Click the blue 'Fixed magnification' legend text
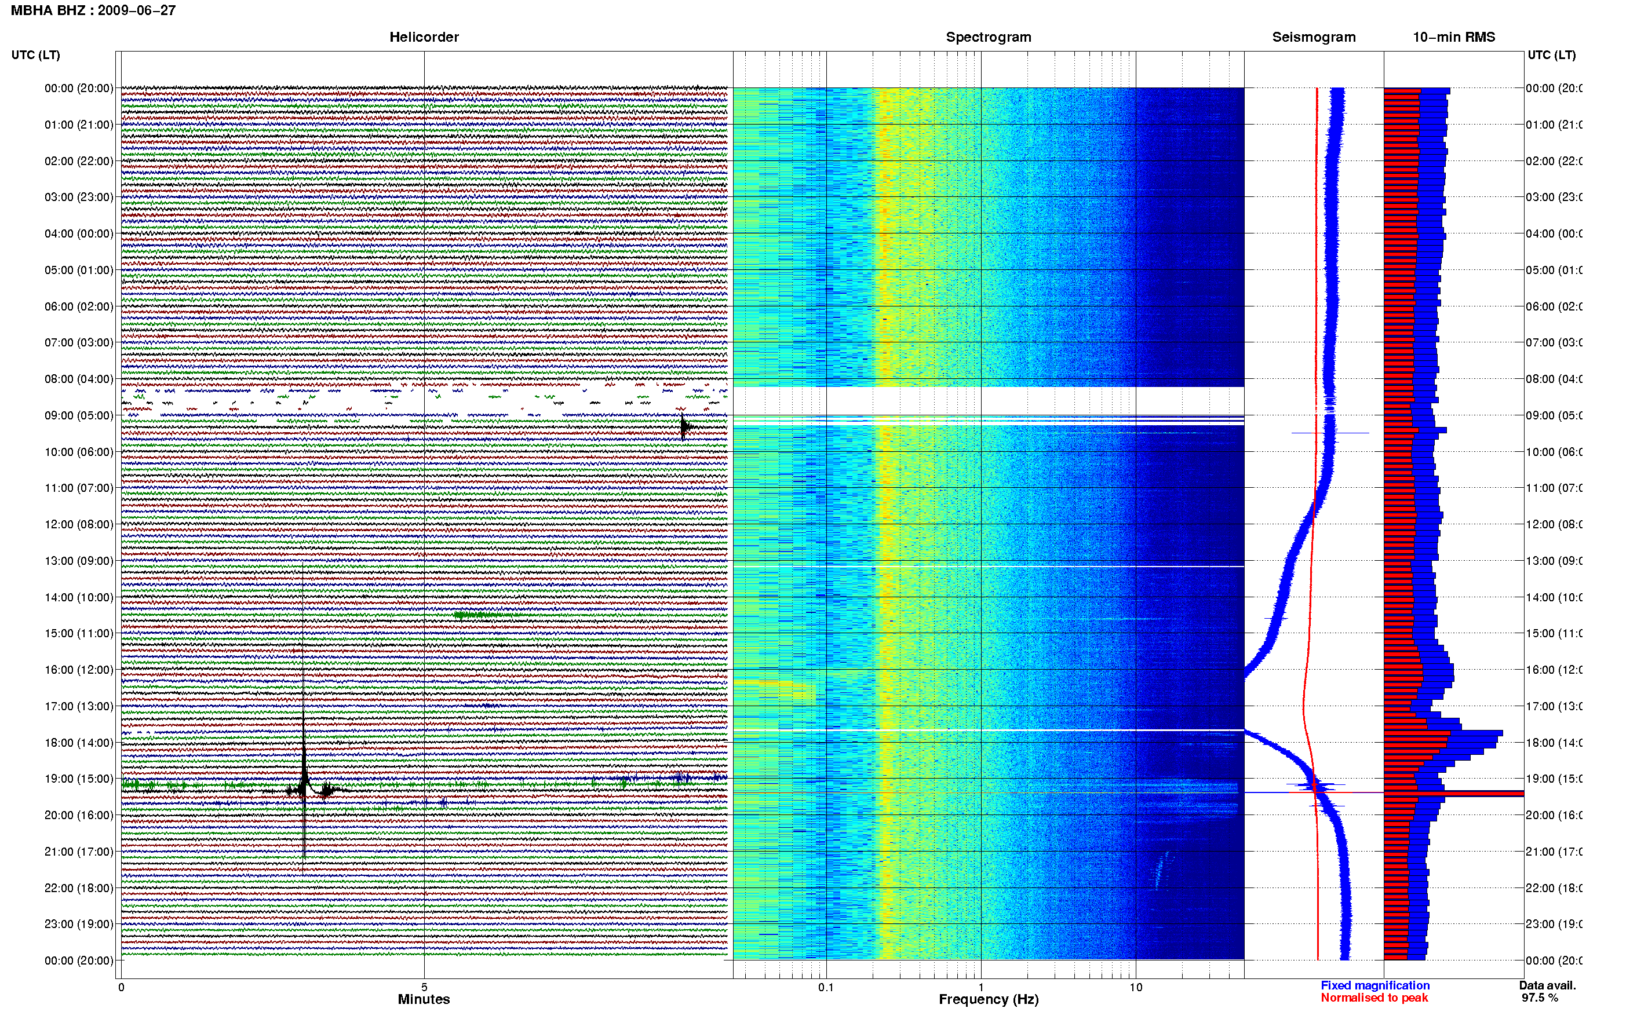1648x1030 pixels. (x=1375, y=985)
